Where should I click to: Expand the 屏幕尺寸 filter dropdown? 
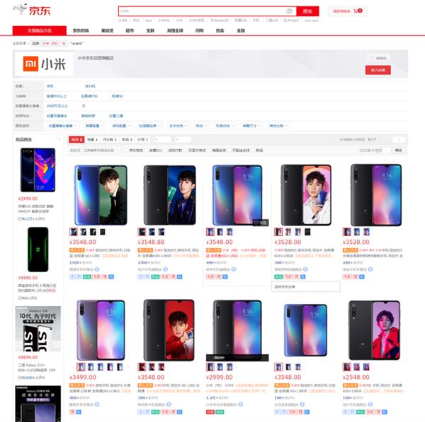251,126
